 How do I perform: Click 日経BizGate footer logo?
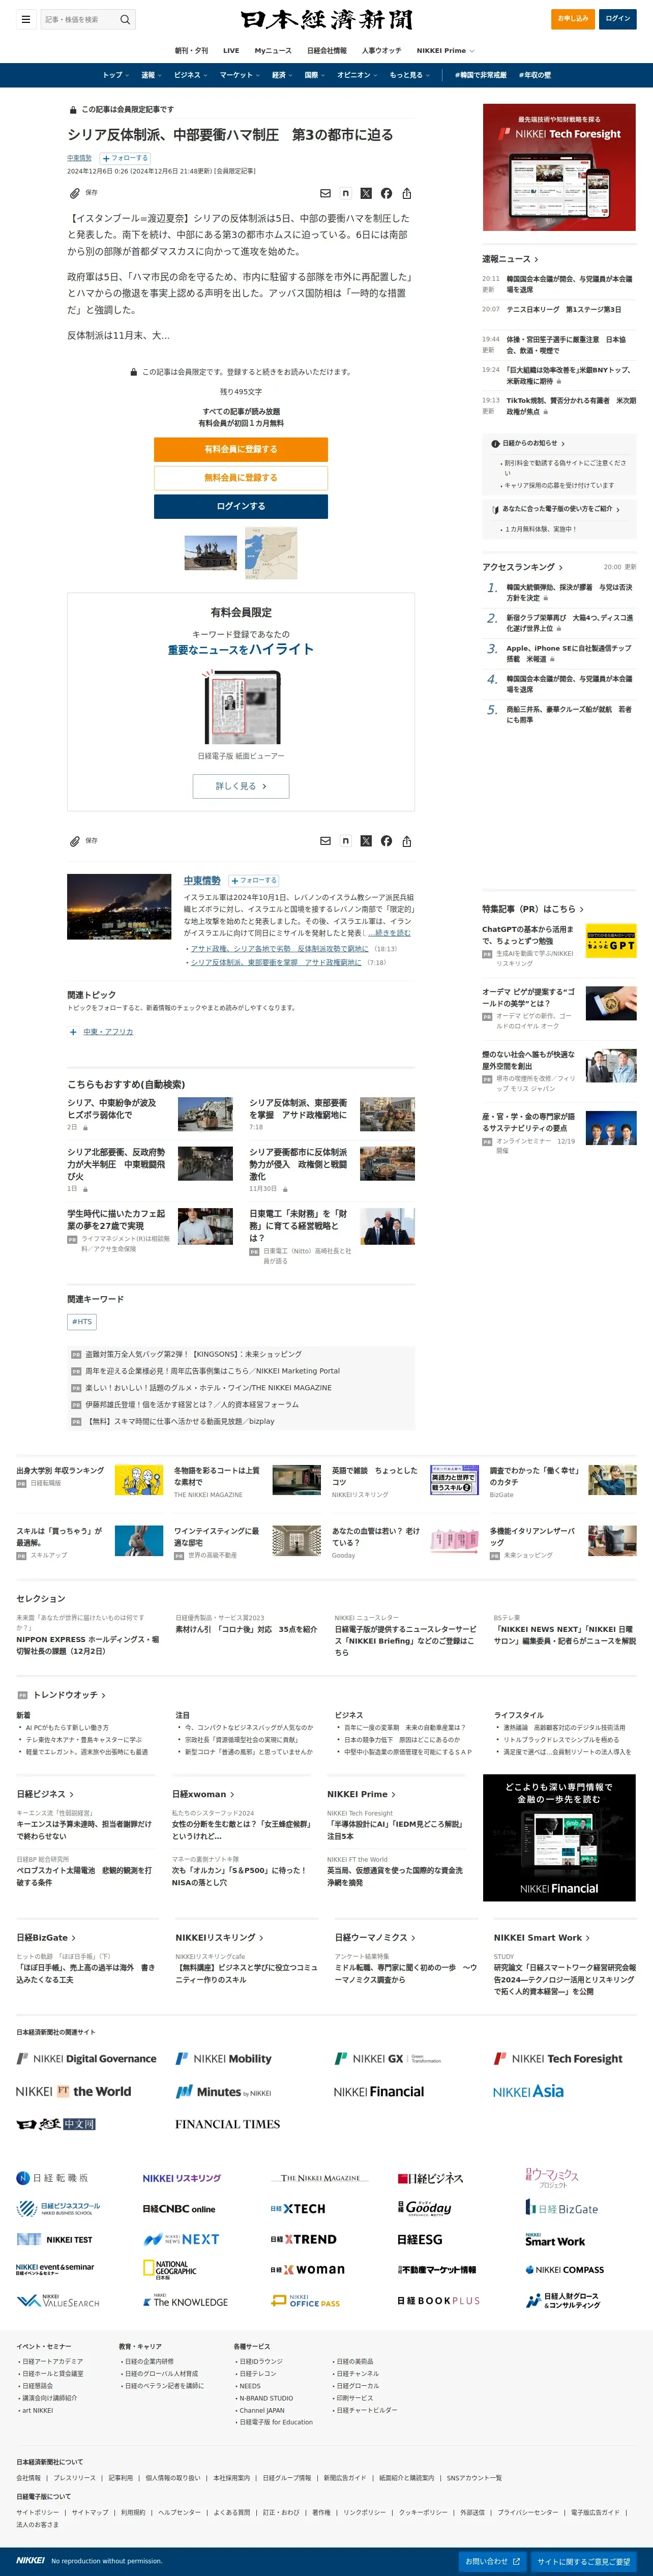(562, 2208)
